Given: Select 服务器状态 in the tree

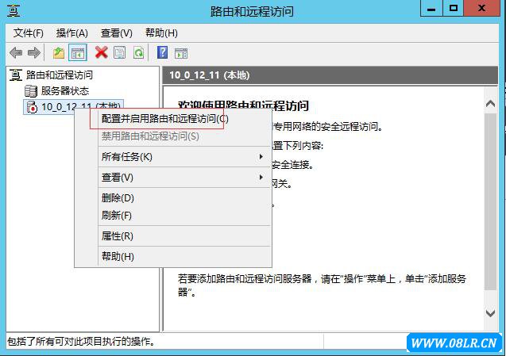Looking at the screenshot, I should (64, 90).
